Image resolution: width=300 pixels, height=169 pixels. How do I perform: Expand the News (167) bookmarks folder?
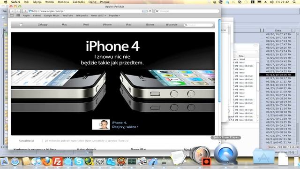click(x=98, y=15)
